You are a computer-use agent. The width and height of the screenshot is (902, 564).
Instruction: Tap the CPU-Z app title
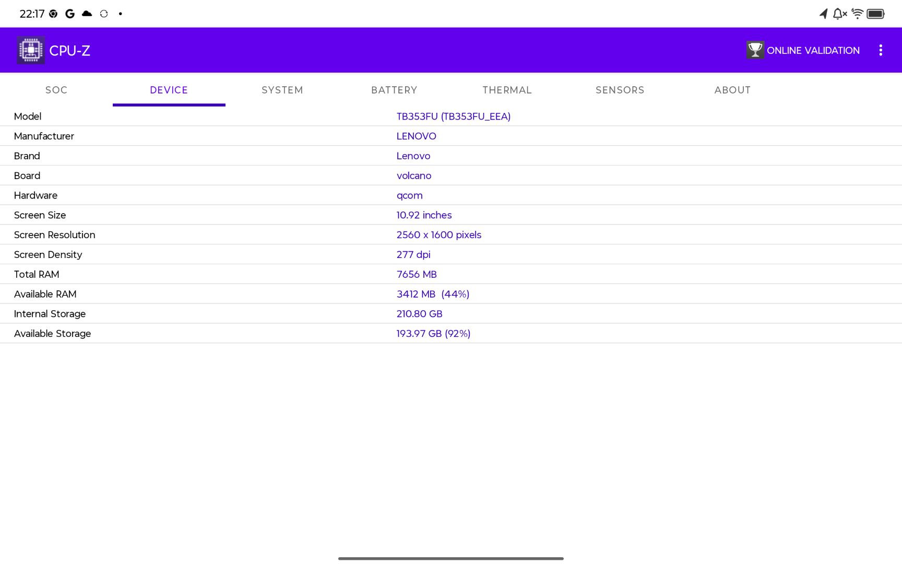[69, 51]
